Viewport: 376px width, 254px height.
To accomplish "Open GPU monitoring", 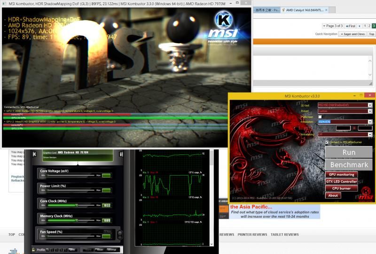I will pyautogui.click(x=342, y=175).
